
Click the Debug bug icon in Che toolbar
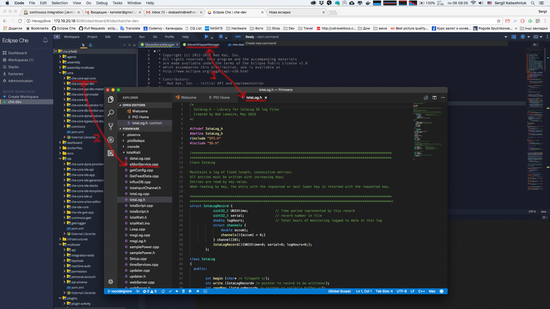coord(221,37)
